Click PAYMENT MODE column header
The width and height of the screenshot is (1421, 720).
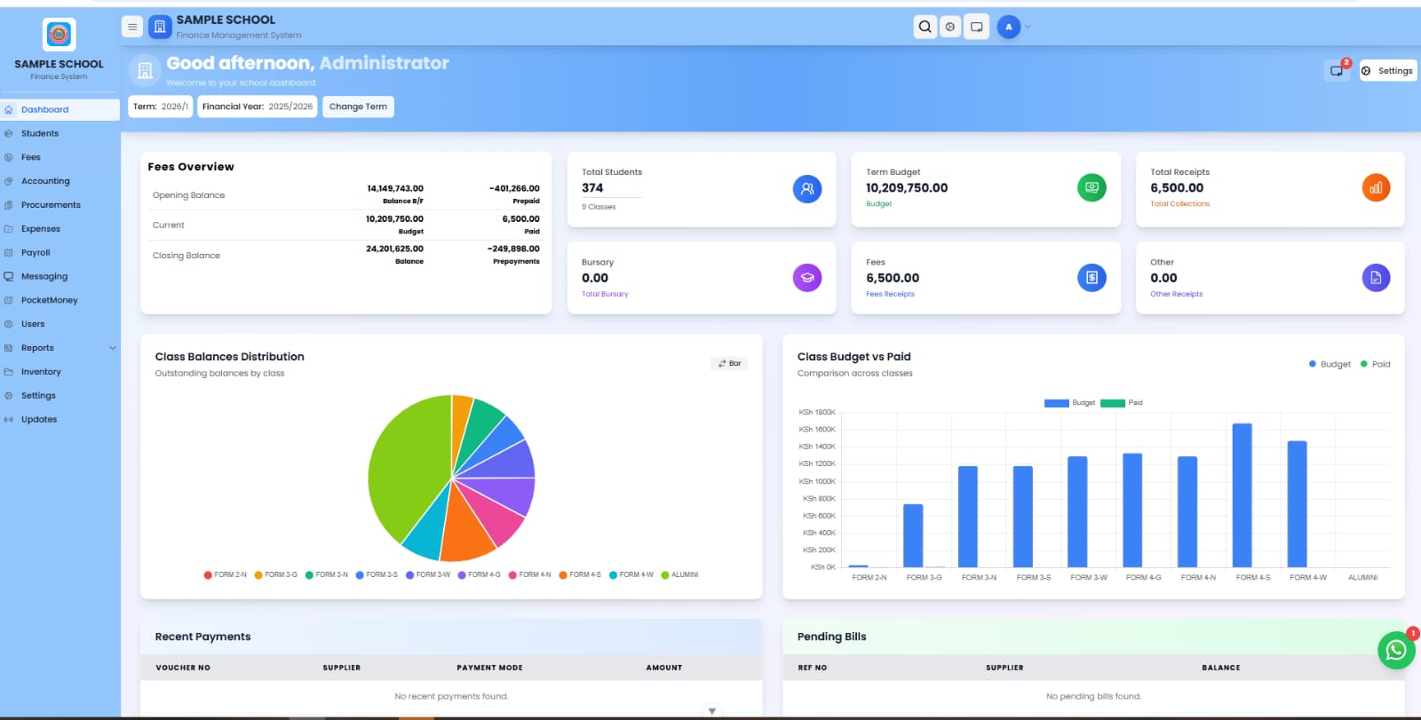(489, 668)
